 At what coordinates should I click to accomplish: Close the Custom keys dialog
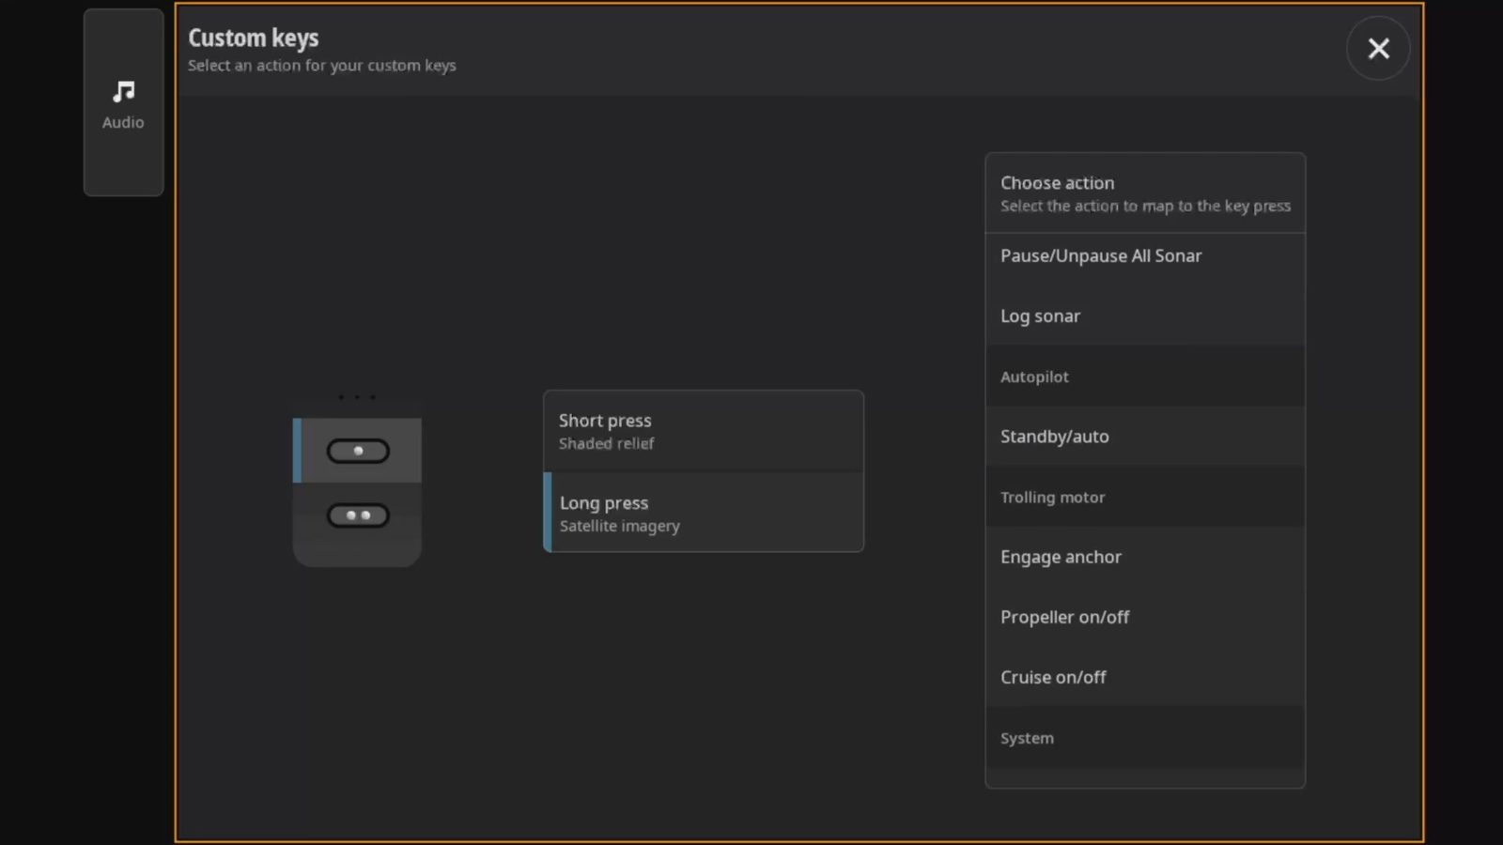pos(1377,49)
